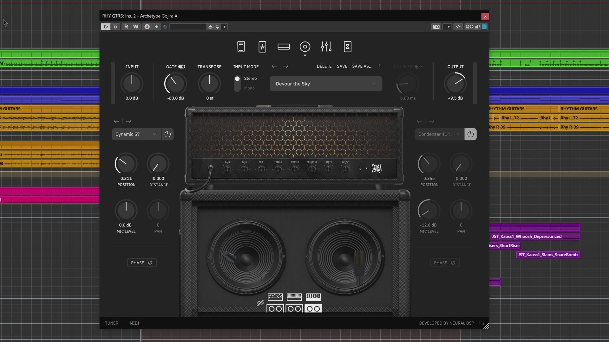609x342 pixels.
Task: Flip phase for the right microphone
Action: tap(445, 263)
